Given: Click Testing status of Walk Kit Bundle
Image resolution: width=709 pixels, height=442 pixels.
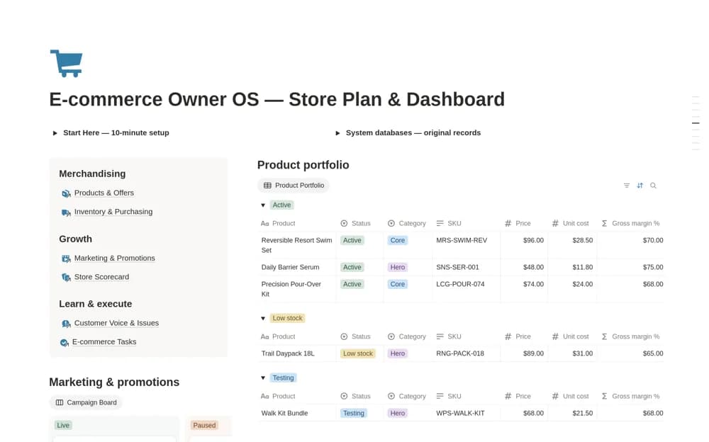Looking at the screenshot, I should [x=353, y=414].
